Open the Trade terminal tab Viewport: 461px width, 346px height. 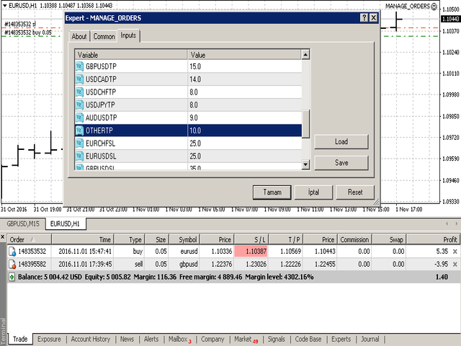pos(20,340)
